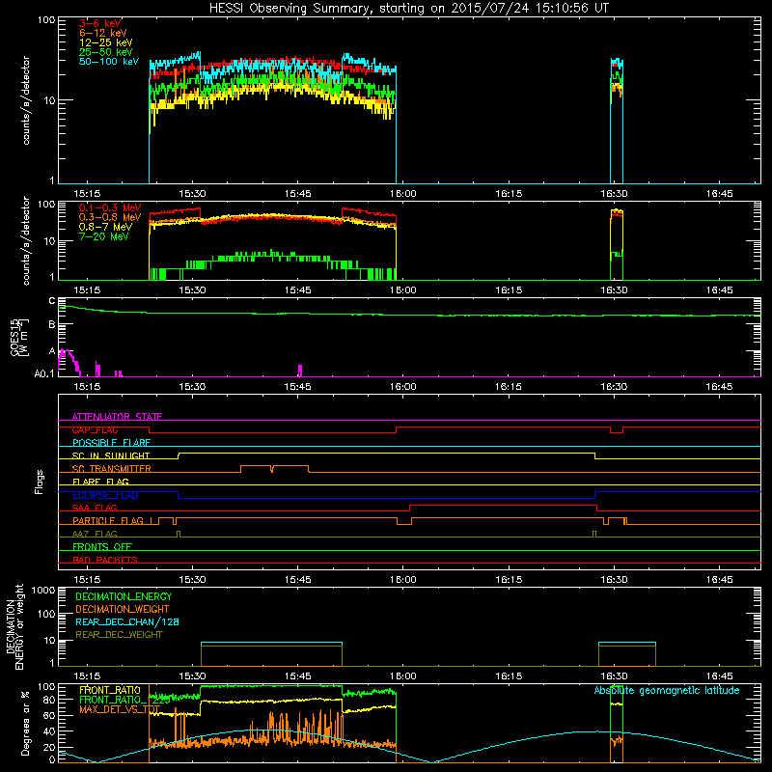Click the '100' y-axis tick of keV plot
This screenshot has width=772, height=772.
(46, 20)
